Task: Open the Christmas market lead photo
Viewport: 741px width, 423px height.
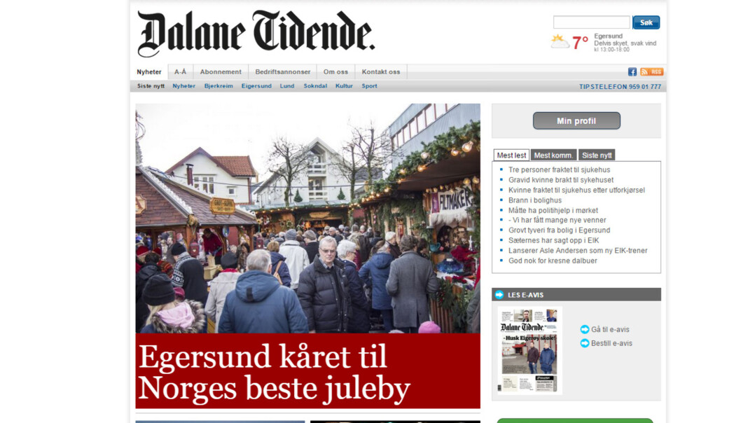Action: coord(307,219)
